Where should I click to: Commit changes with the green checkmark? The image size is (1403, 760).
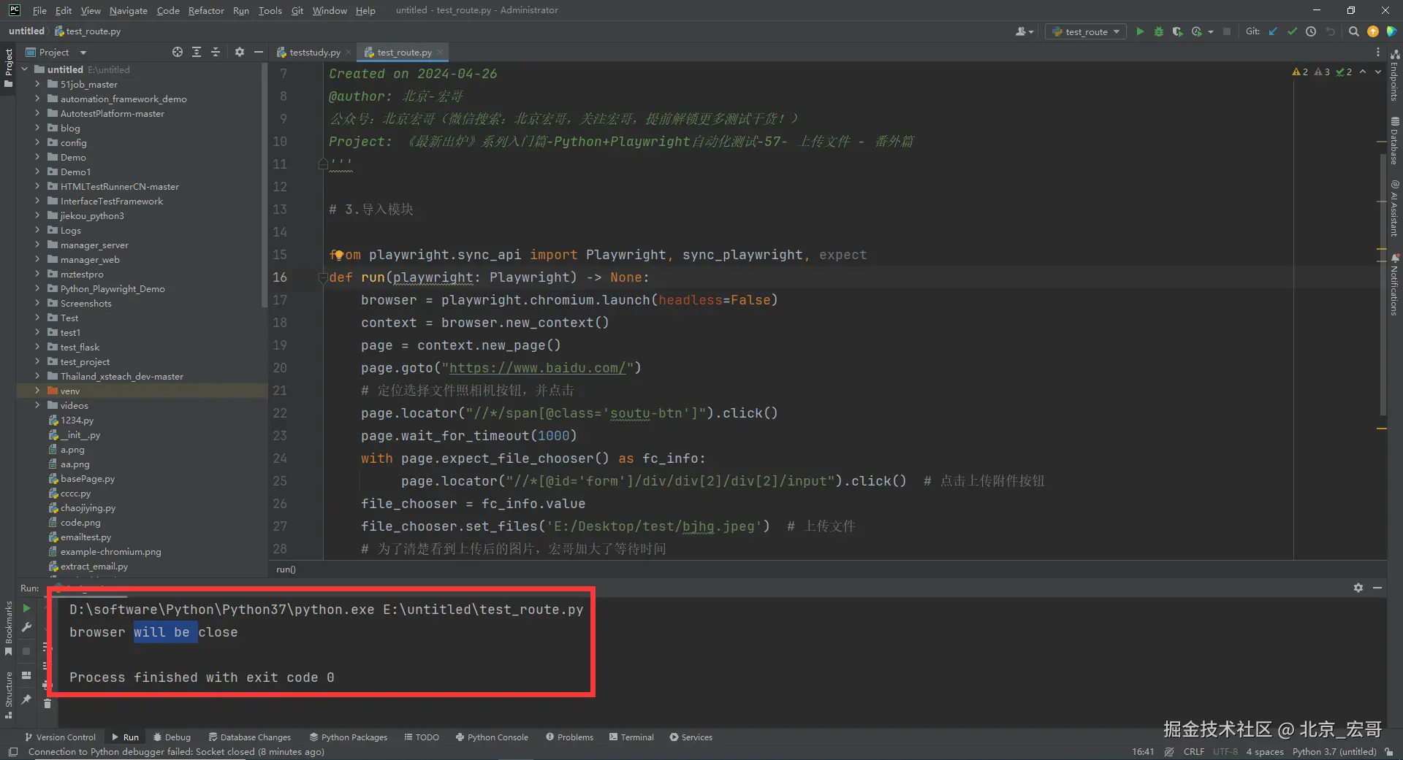[x=1292, y=31]
